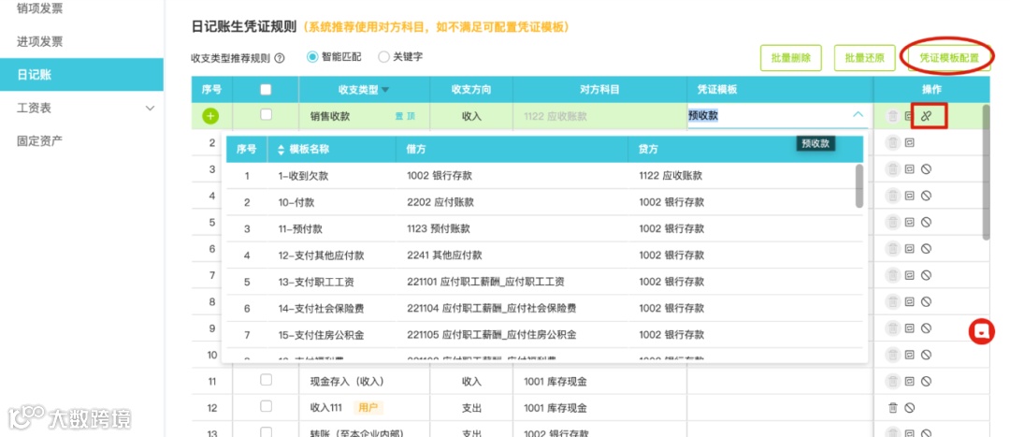Click the disable icon in row number 8

pyautogui.click(x=926, y=301)
